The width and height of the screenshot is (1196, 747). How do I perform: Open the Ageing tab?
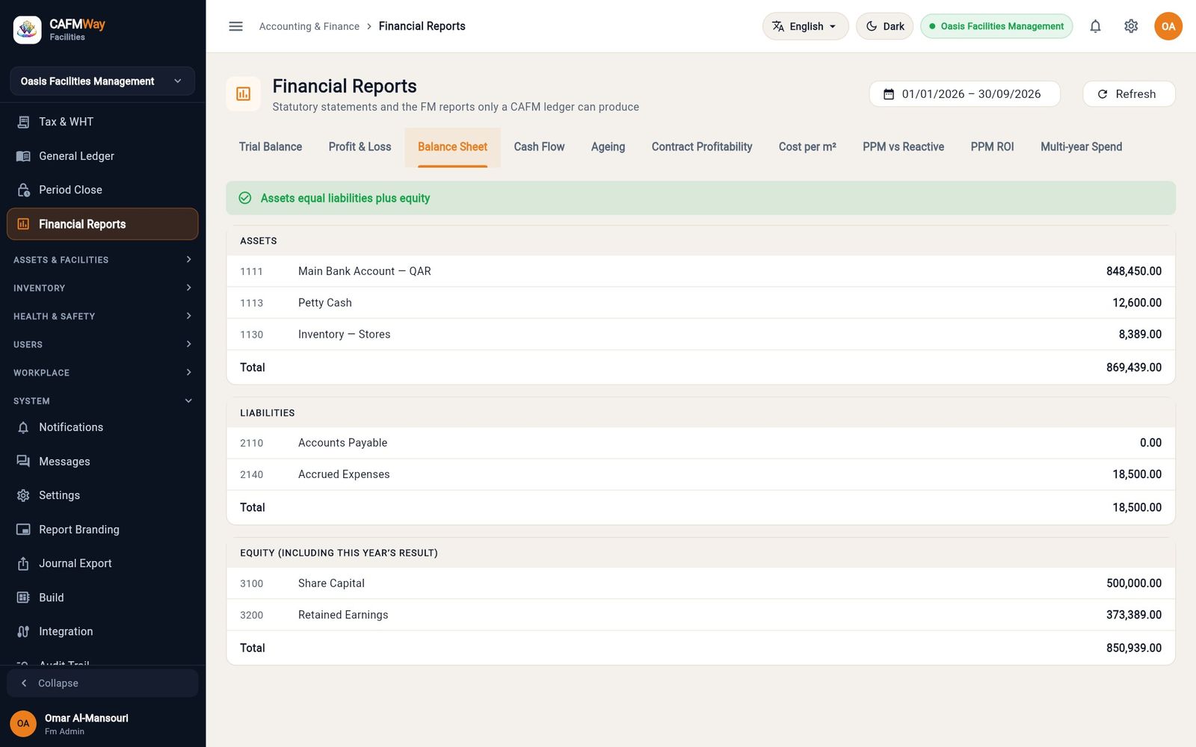(608, 147)
